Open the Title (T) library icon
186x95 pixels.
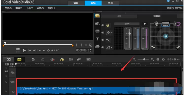(97, 39)
